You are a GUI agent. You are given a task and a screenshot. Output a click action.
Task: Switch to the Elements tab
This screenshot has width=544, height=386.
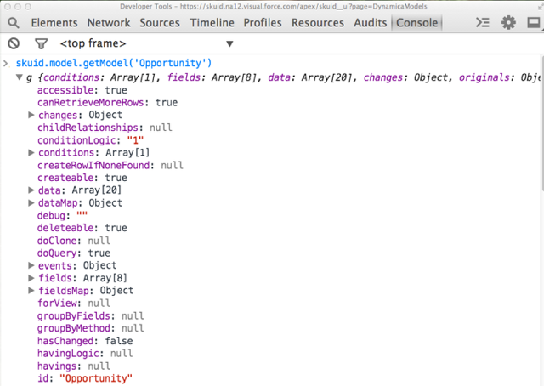point(54,23)
